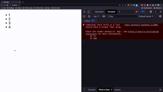Viewport: 163px width, 92px height.
Task: Reload the localhost page
Action: (7, 5)
